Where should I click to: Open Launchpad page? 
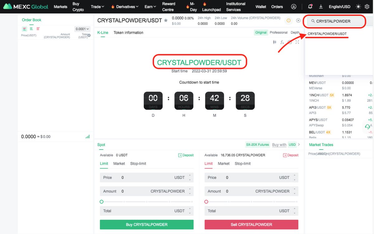(211, 7)
